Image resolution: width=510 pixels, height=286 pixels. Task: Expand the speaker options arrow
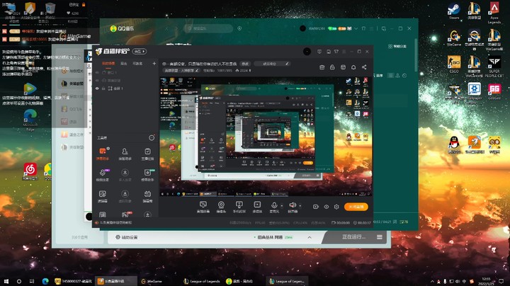click(300, 205)
